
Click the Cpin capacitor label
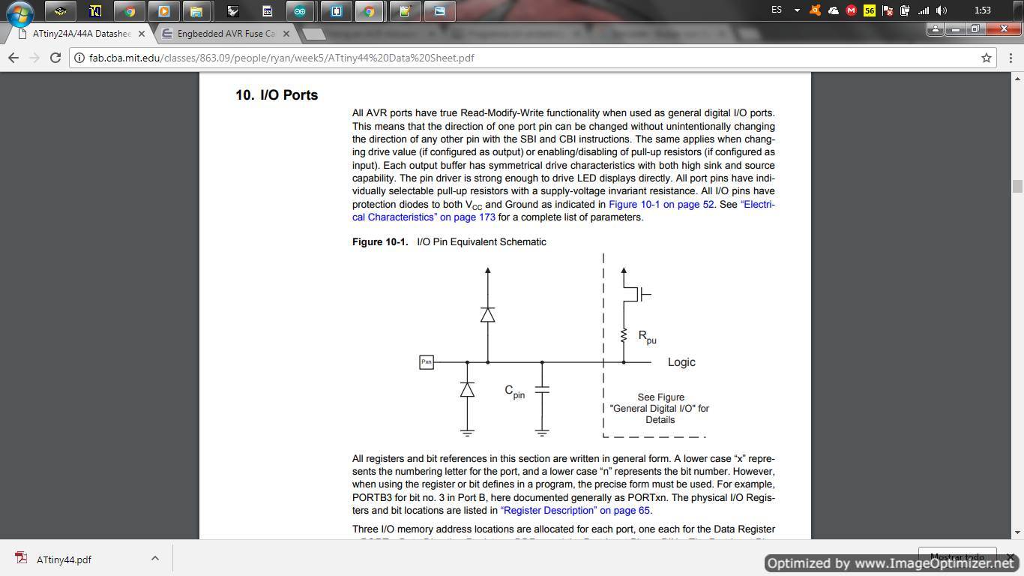pyautogui.click(x=514, y=391)
